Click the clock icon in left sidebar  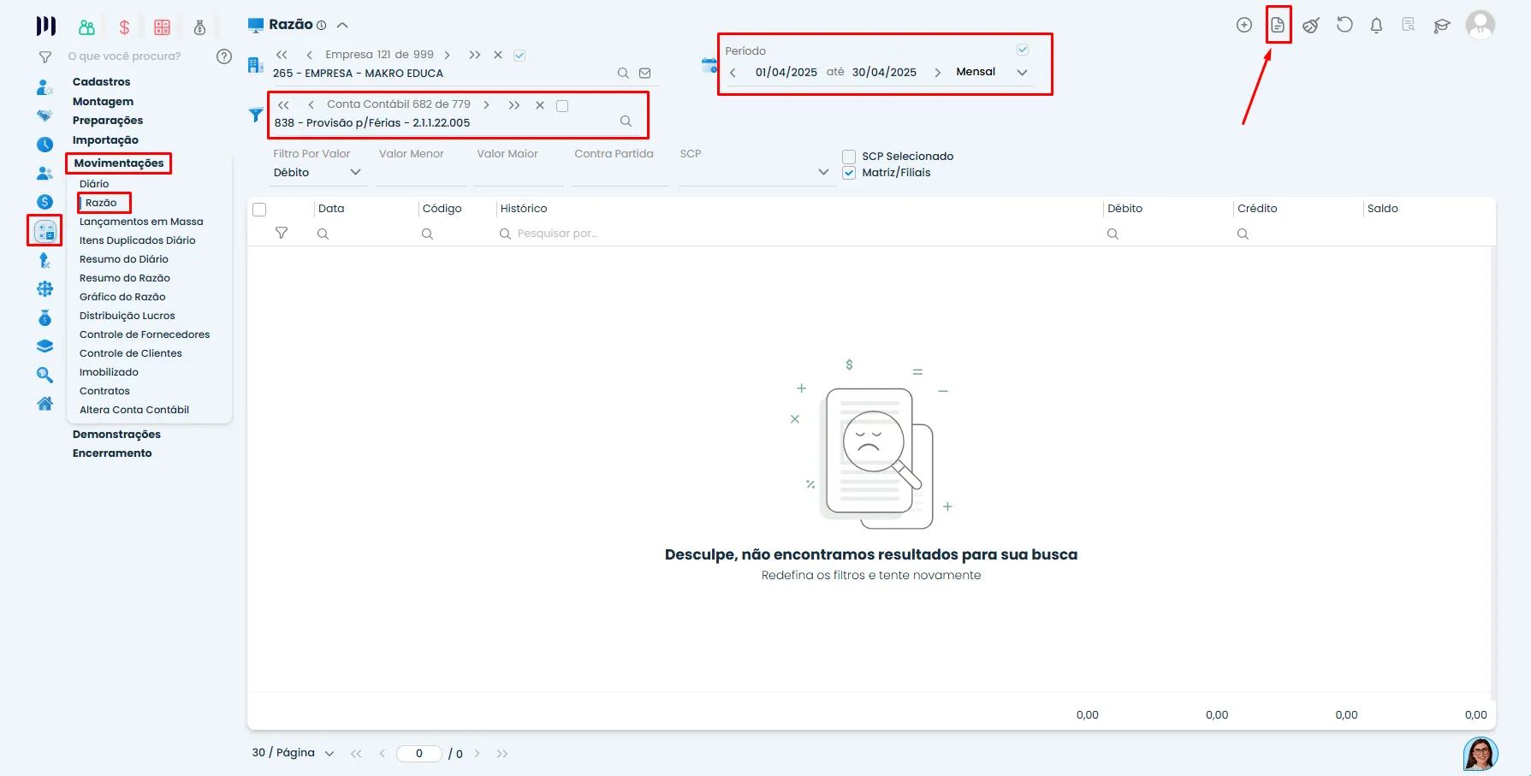(45, 145)
